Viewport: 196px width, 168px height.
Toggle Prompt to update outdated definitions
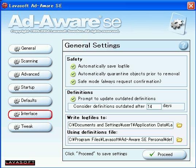coord(73,99)
